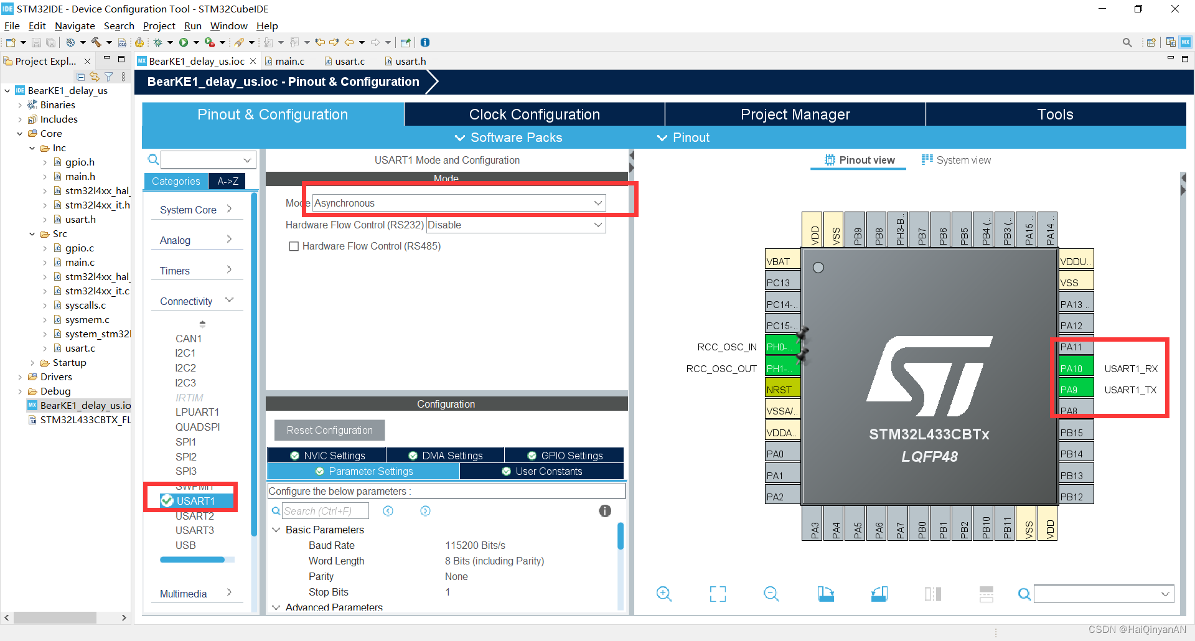Zoom in on the pinout chip view
1195x641 pixels.
[x=664, y=594]
